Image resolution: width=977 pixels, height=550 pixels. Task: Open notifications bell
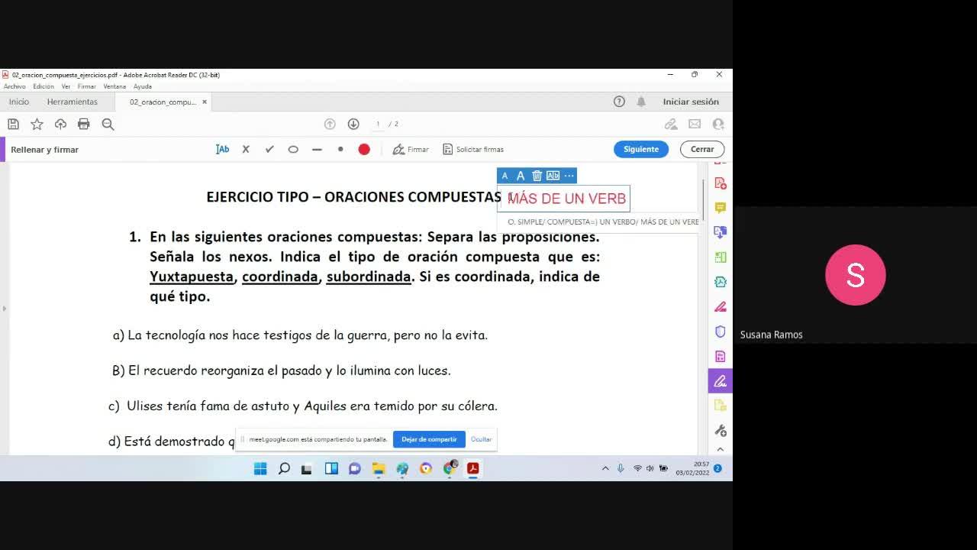pos(641,102)
